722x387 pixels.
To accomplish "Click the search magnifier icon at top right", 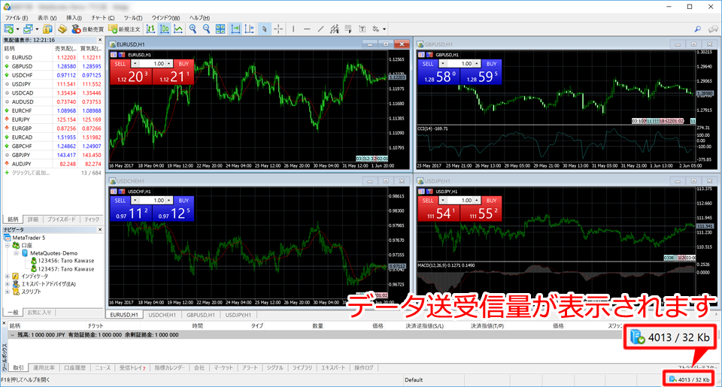I will [698, 29].
